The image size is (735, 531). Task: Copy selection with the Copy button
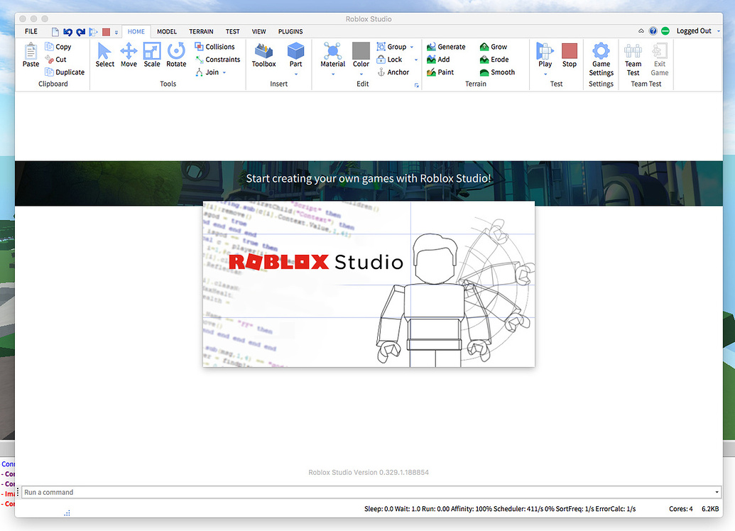coord(58,46)
